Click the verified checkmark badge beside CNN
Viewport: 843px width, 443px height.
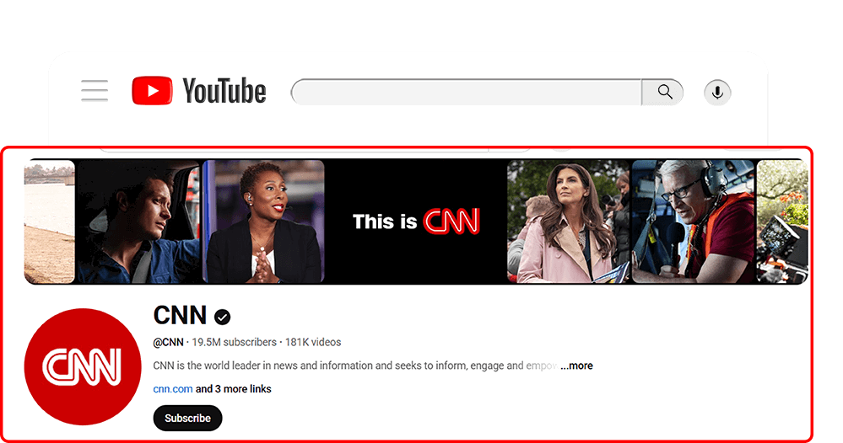222,317
